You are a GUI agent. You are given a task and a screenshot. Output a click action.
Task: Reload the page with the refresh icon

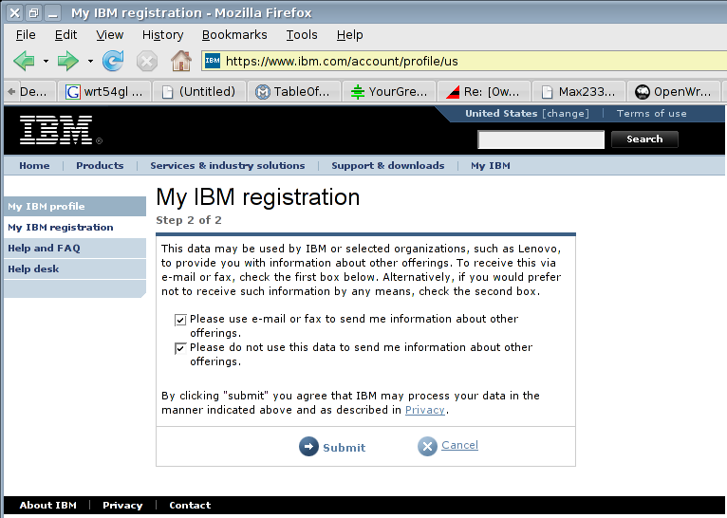tap(113, 61)
